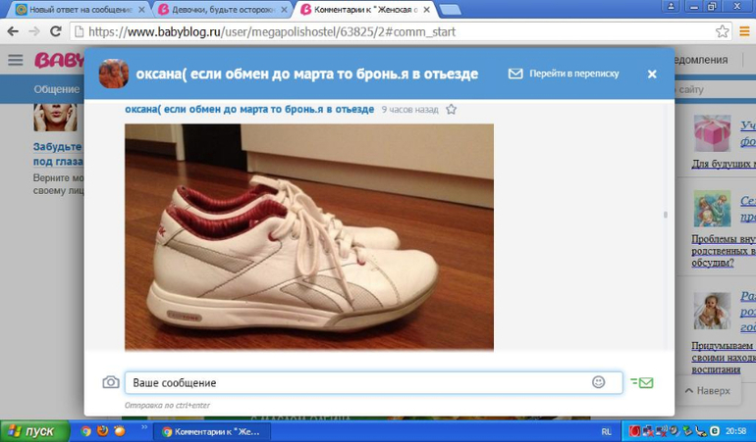Click the camera icon to attach photo
The width and height of the screenshot is (756, 442).
pos(111,382)
